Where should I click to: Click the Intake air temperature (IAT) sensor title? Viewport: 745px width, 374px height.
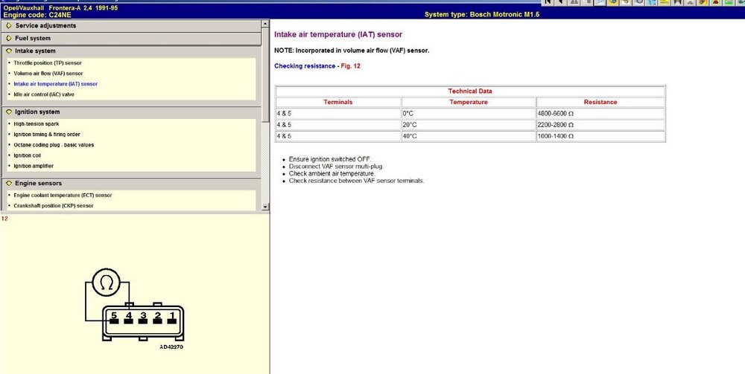pos(338,35)
